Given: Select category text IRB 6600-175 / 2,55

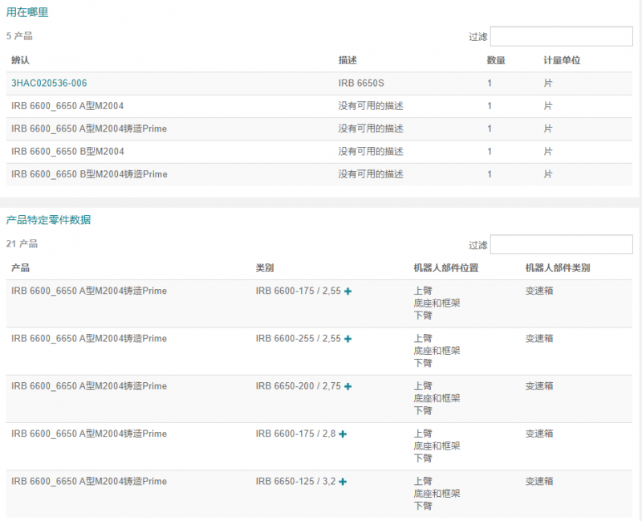Looking at the screenshot, I should click(298, 291).
